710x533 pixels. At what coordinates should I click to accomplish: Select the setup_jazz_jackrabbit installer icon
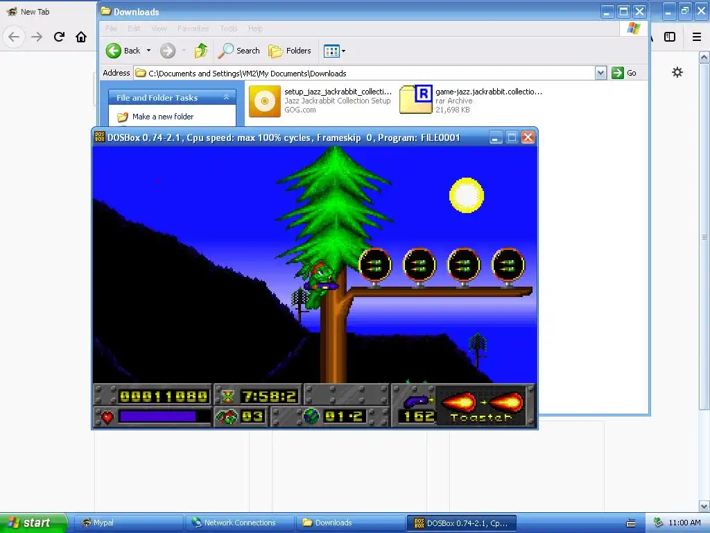265,101
